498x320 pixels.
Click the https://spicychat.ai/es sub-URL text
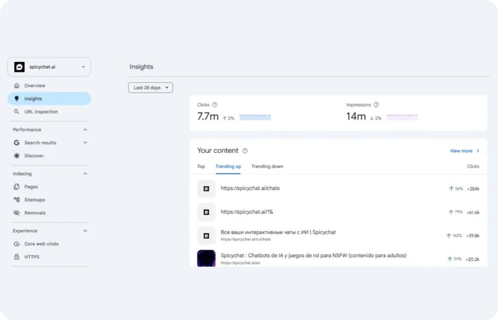241,263
